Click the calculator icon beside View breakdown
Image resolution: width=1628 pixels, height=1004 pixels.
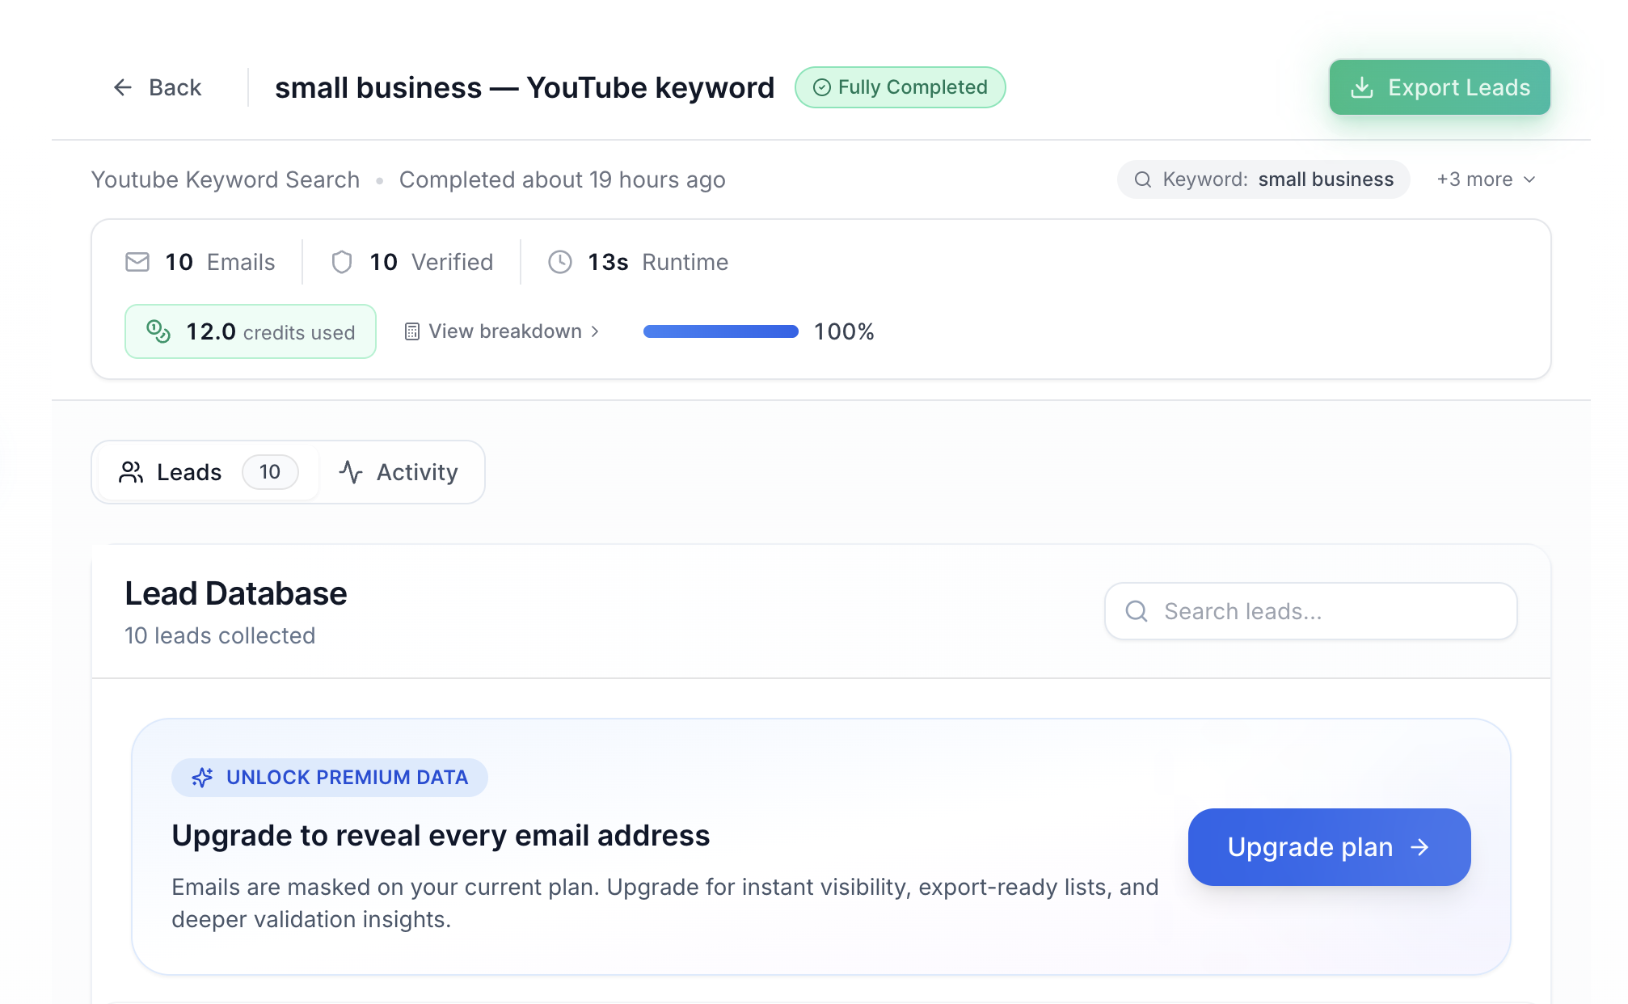point(412,331)
